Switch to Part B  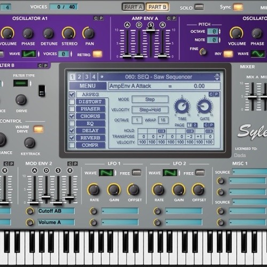[157, 7]
